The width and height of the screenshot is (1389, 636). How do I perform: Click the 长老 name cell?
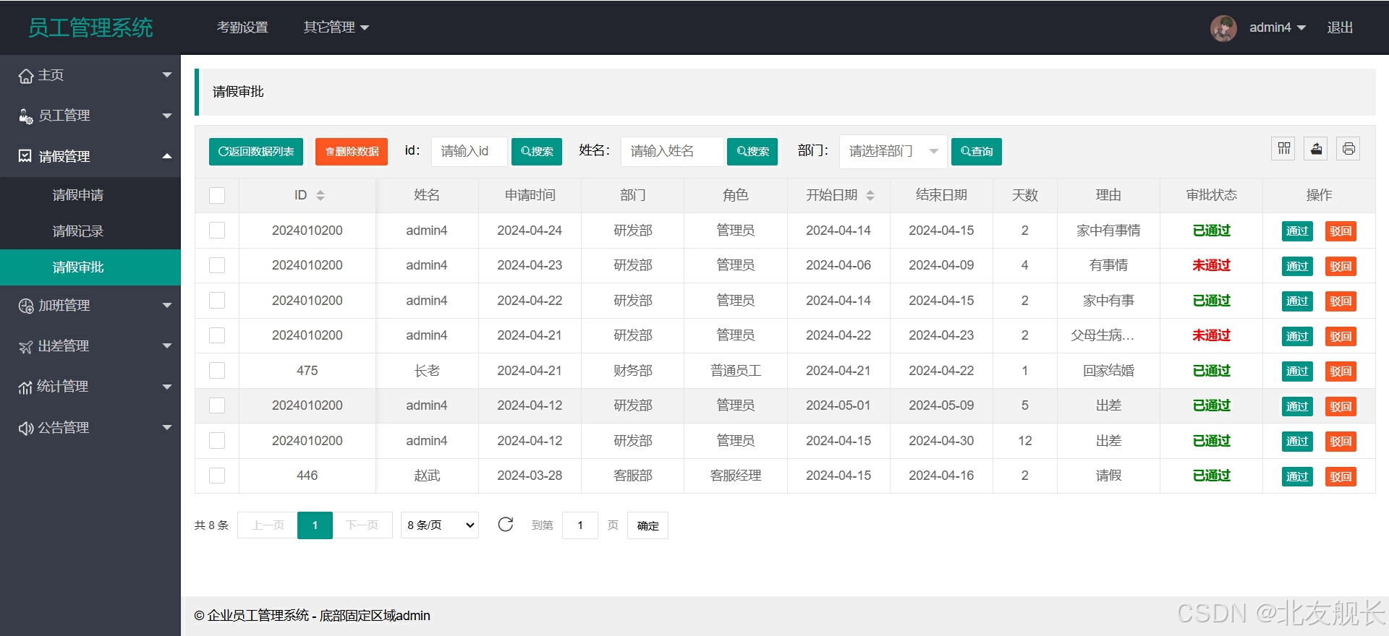(427, 371)
